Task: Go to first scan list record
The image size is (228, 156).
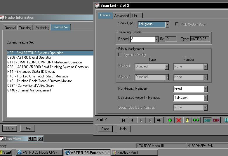Action: (124, 120)
